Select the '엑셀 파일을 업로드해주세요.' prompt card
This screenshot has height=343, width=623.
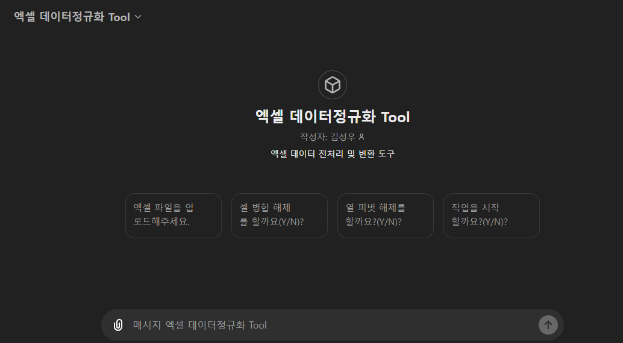[x=174, y=215]
